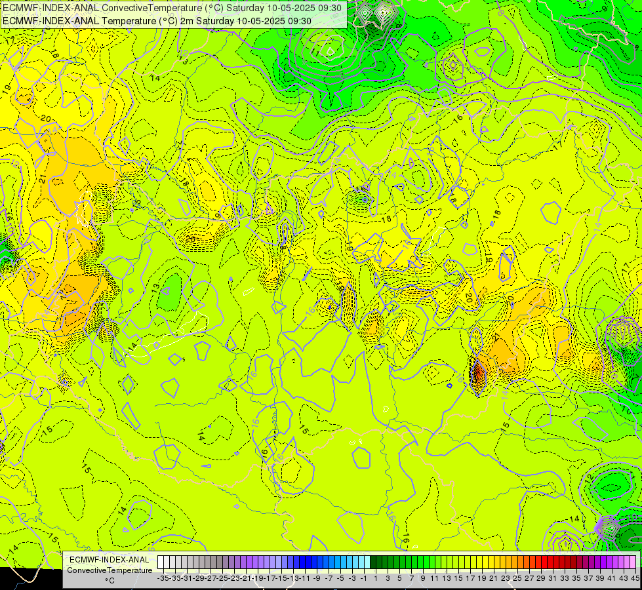
Task: Click the legend scale value 11
Action: (434, 579)
